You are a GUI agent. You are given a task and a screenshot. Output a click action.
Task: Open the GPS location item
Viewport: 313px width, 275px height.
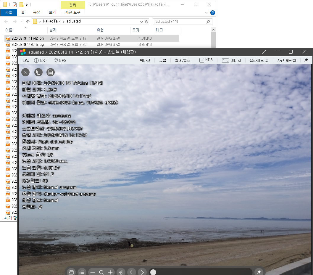60,60
